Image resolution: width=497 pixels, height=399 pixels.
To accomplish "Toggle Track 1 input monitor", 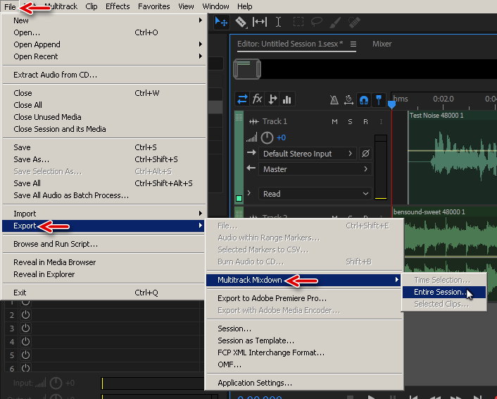I will [x=381, y=121].
